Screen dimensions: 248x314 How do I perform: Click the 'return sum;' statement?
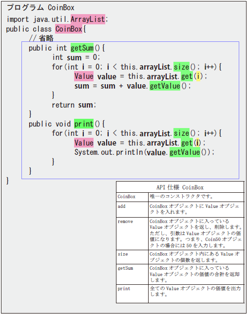tap(74, 105)
